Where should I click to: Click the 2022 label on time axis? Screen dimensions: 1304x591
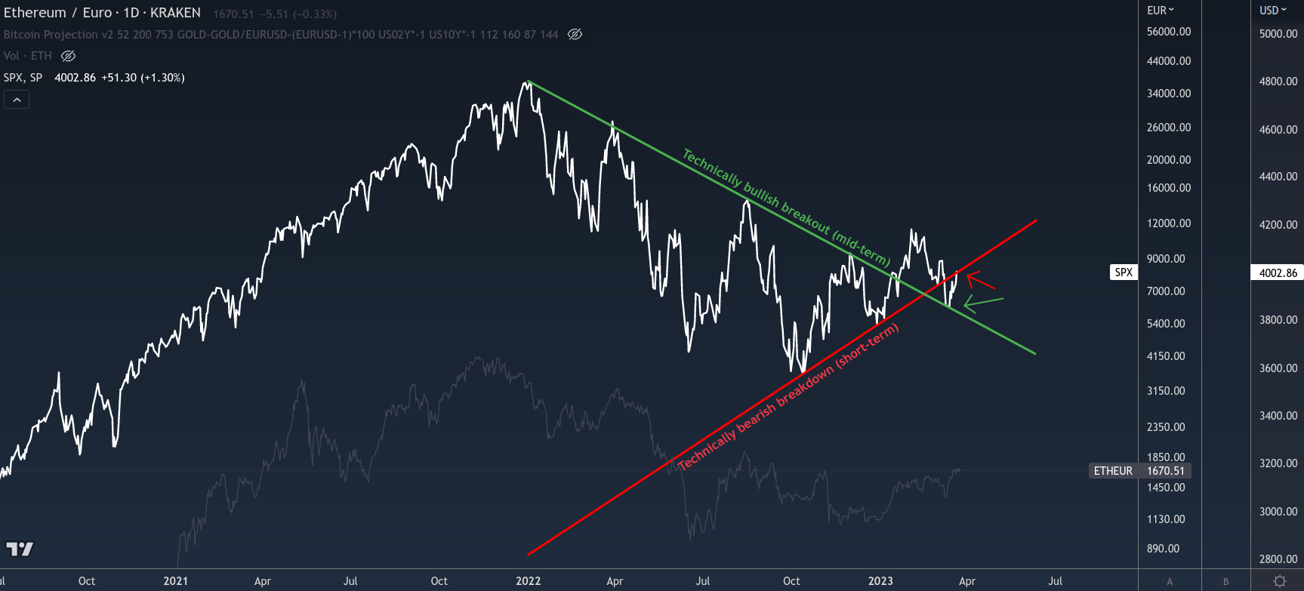(528, 581)
